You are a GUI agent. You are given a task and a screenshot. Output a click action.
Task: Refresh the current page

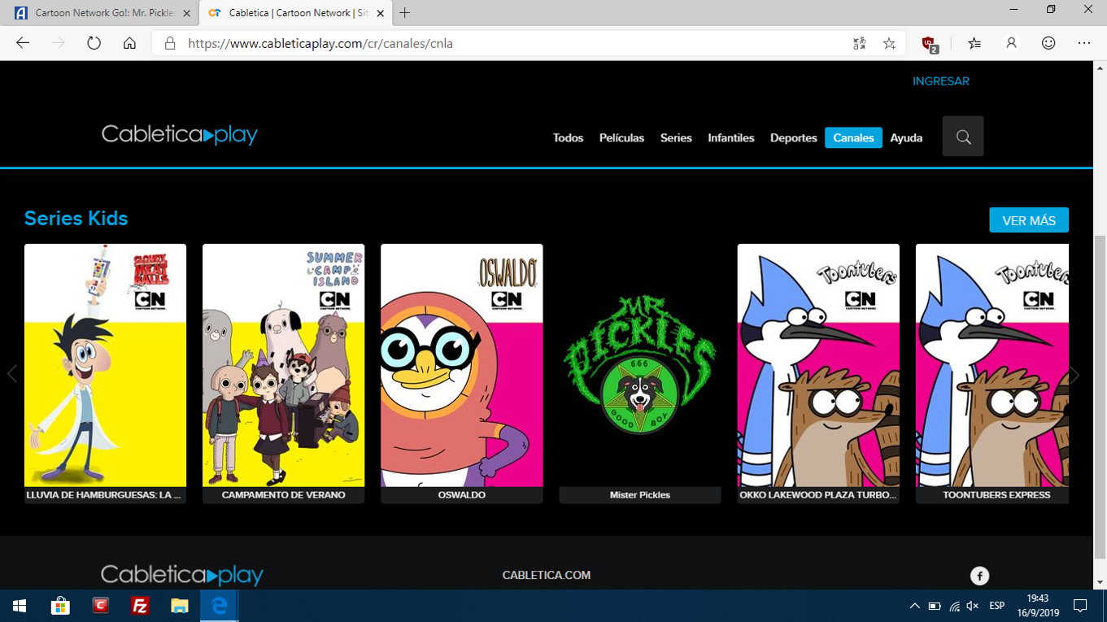click(x=94, y=43)
